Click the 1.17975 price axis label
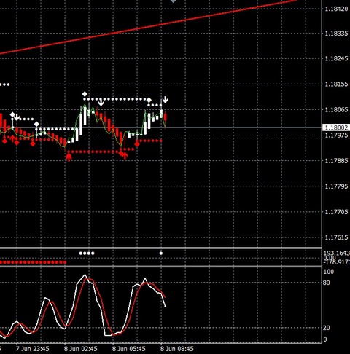This screenshot has height=354, width=350. pos(336,135)
